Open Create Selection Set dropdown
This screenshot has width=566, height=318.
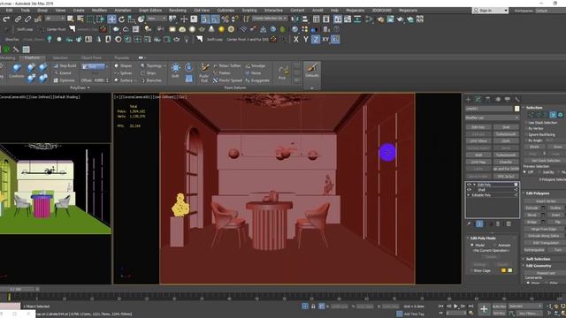tap(269, 18)
